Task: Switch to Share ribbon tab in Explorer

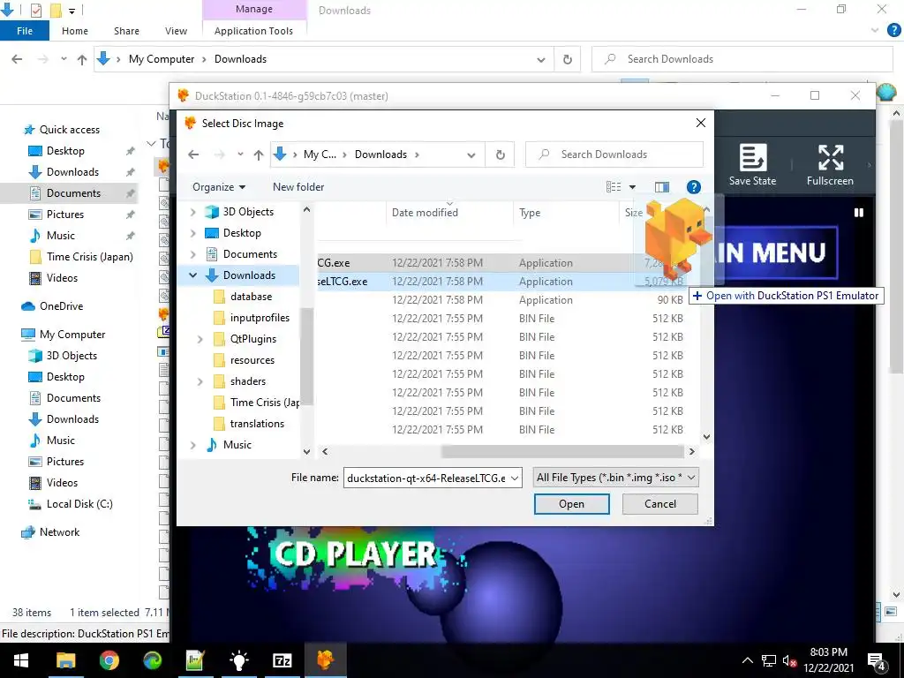Action: 126,31
